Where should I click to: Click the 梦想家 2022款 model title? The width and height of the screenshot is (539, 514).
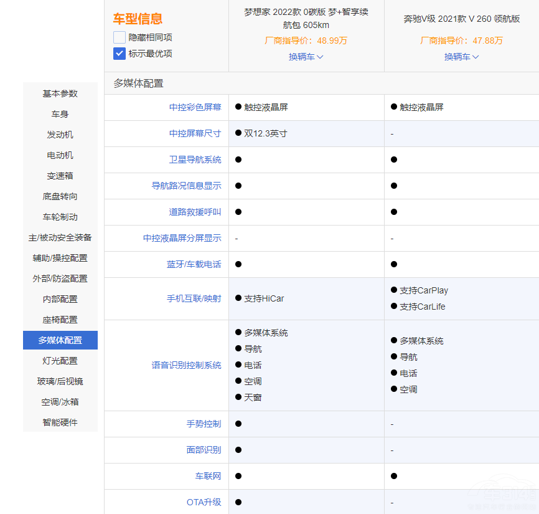tap(306, 19)
